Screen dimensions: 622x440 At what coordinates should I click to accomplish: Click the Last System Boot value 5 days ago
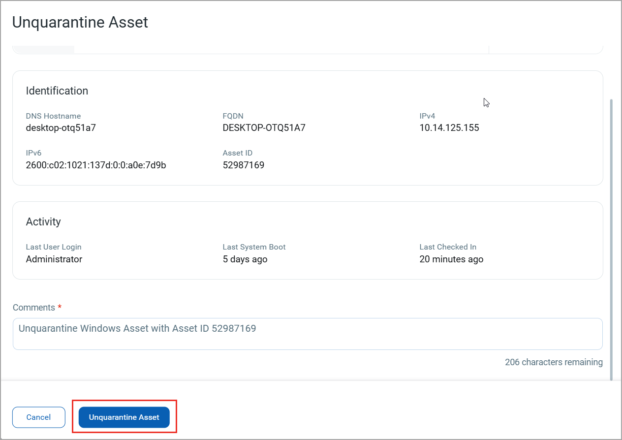pos(245,259)
